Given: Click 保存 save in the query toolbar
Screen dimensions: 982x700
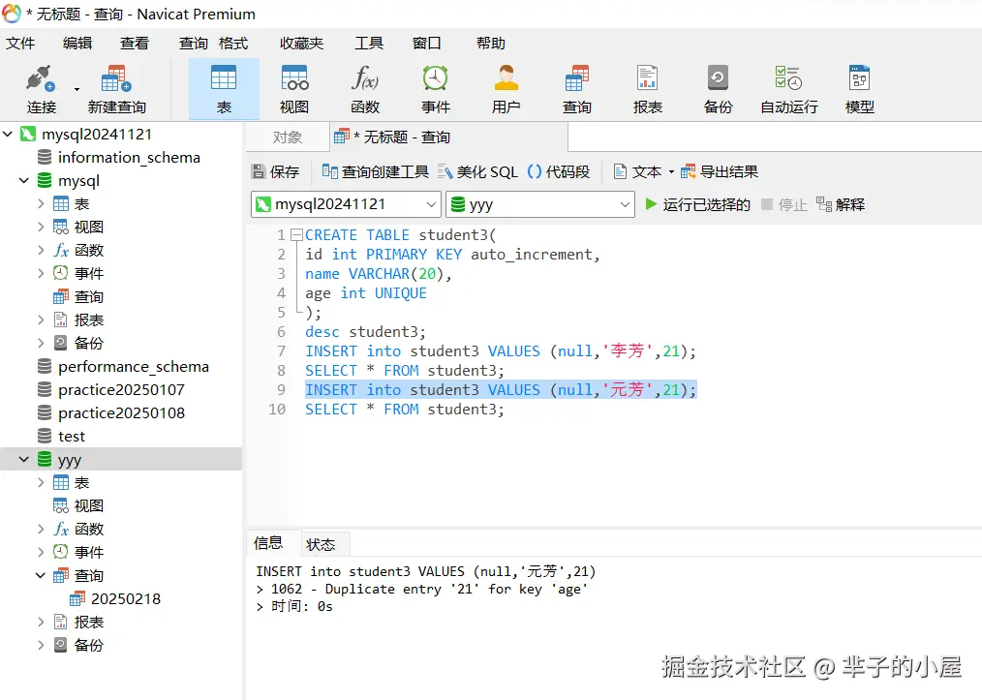Looking at the screenshot, I should 276,171.
